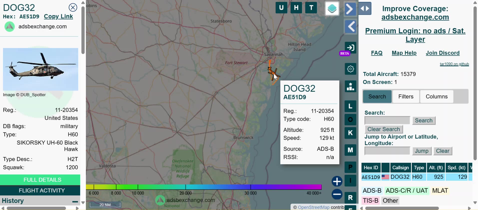Toggle the L map option
The image size is (478, 210).
pyautogui.click(x=350, y=106)
